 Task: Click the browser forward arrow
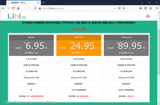pyautogui.click(x=8, y=8)
